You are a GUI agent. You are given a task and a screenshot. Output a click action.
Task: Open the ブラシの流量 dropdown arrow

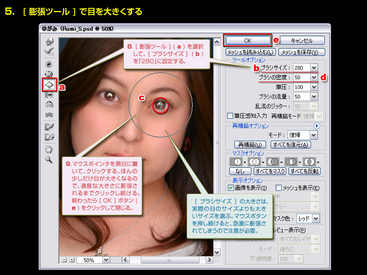point(314,97)
